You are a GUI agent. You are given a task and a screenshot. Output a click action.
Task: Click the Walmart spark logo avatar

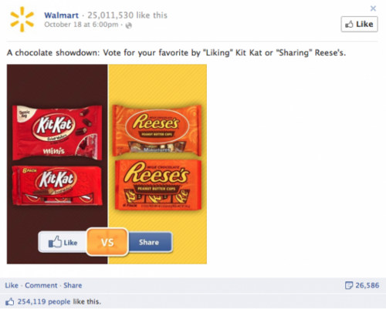tap(22, 19)
